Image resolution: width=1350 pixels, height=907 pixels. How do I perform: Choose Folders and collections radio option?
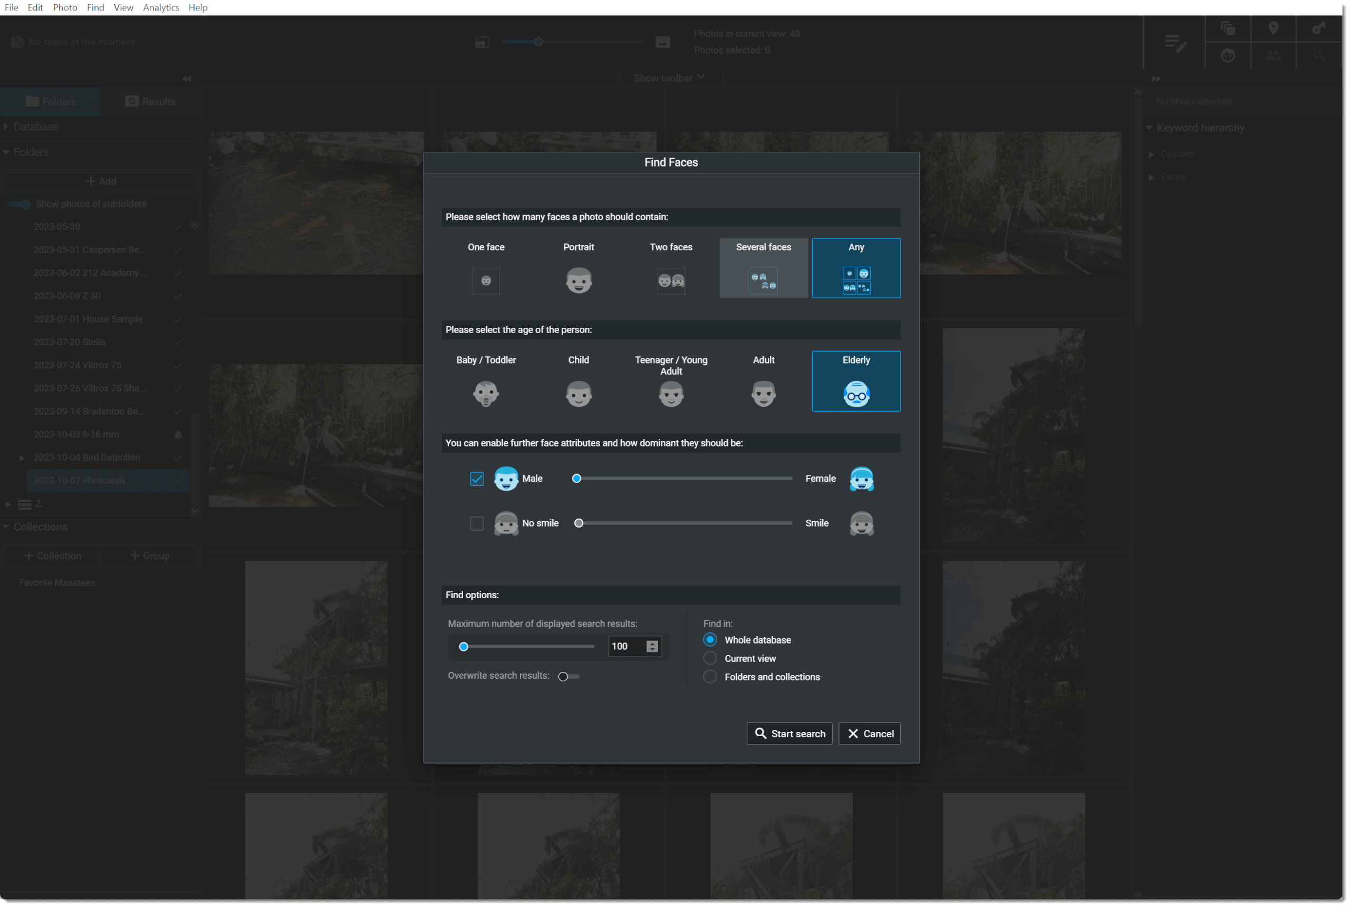(x=710, y=677)
